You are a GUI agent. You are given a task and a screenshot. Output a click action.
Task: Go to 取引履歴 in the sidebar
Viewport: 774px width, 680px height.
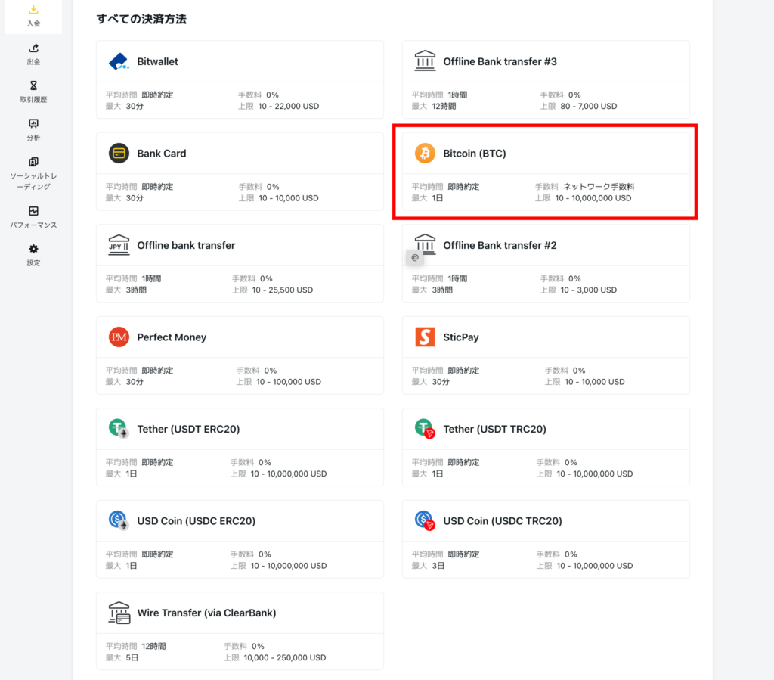(x=33, y=92)
